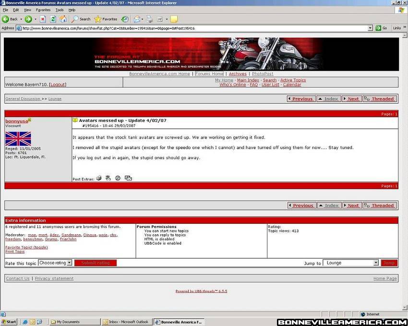Open the Archives link under the banner

[x=238, y=74]
